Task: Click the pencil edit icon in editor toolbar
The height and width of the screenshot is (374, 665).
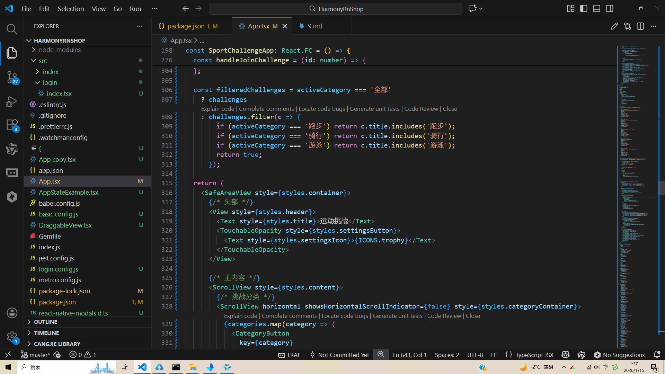Action: 614,26
